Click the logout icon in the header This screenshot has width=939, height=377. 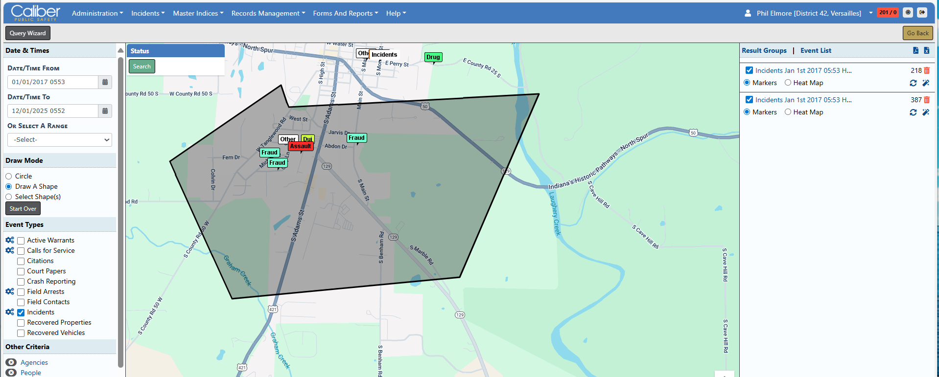(x=922, y=13)
